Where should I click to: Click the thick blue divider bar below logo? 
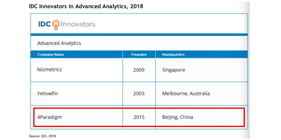coord(139,35)
